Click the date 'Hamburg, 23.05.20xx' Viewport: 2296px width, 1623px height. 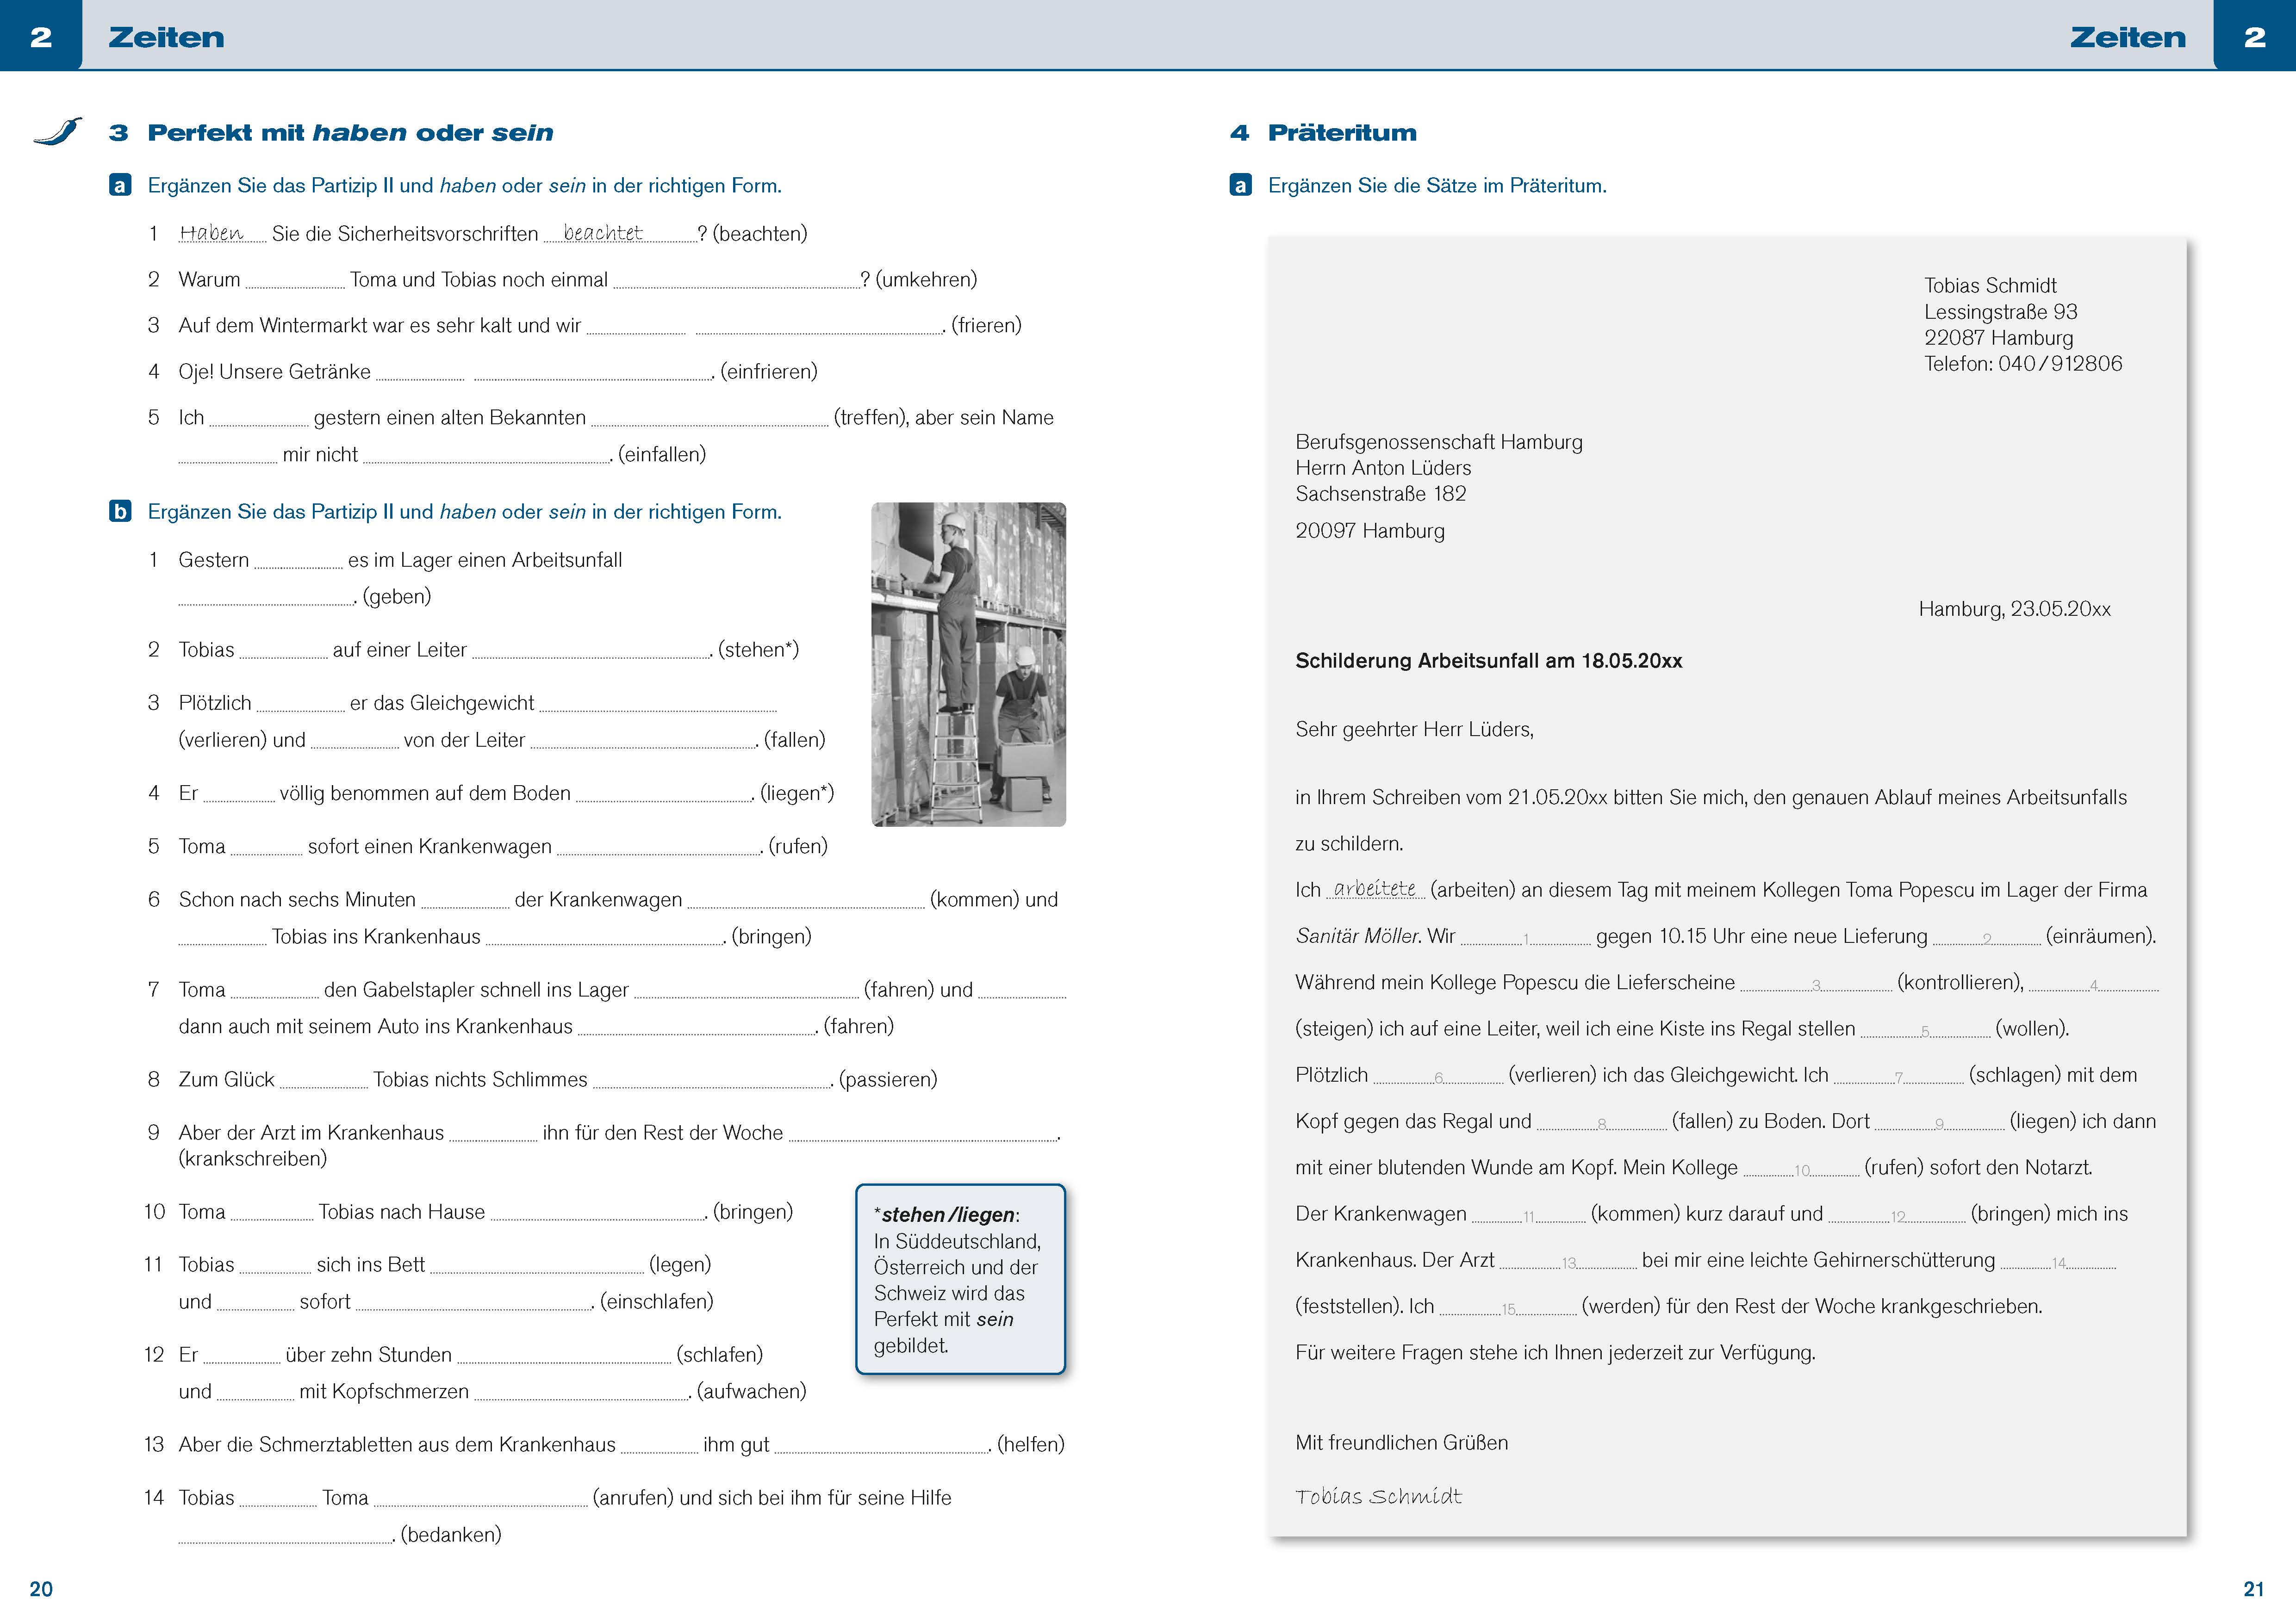click(x=2014, y=610)
